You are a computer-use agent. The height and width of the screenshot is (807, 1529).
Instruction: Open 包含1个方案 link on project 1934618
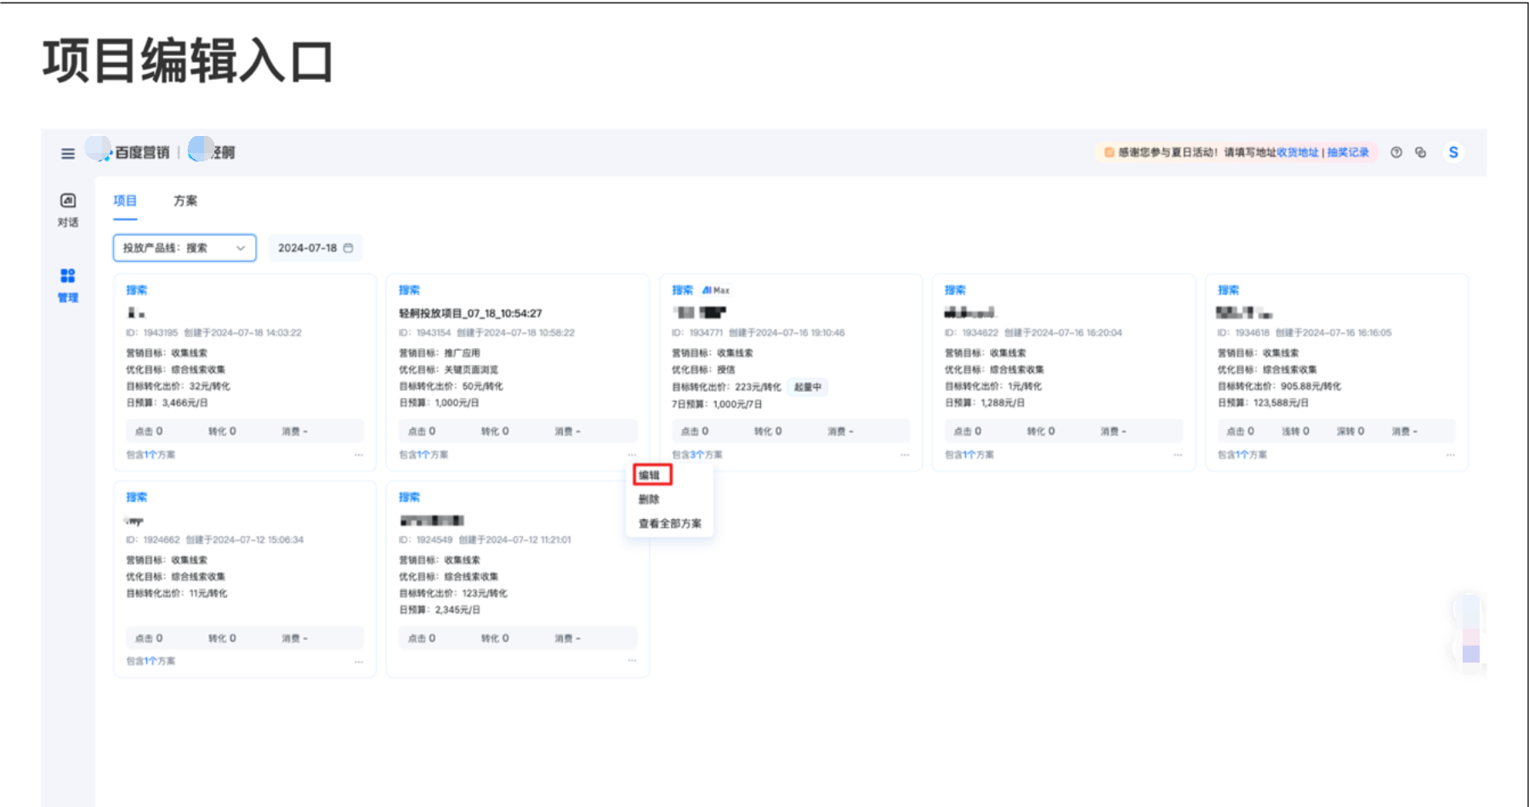click(x=1242, y=454)
